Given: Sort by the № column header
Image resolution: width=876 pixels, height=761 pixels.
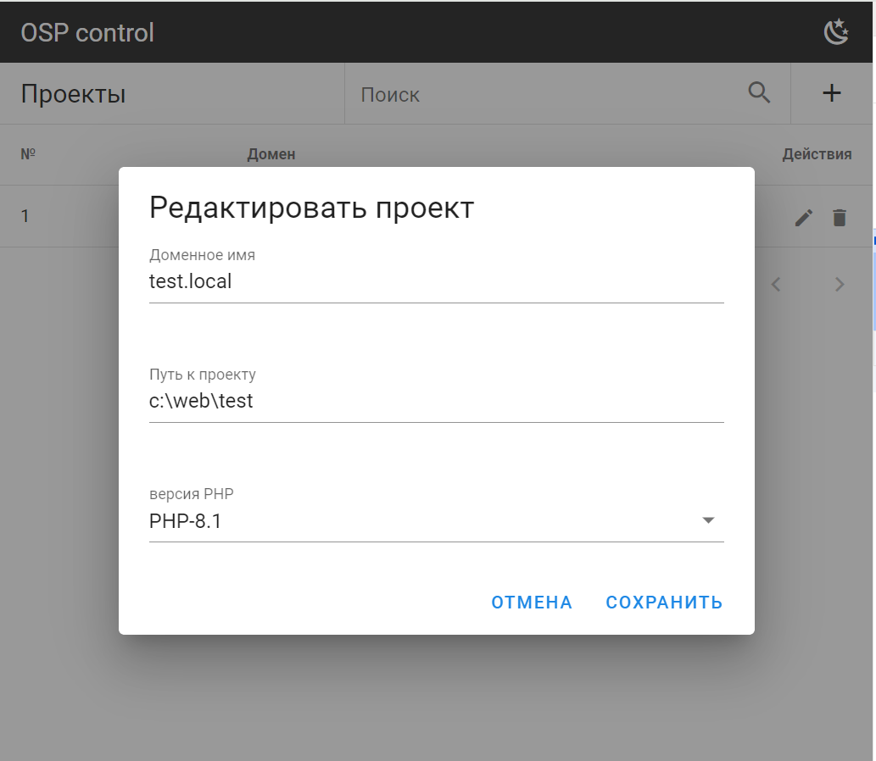Looking at the screenshot, I should click(x=28, y=154).
